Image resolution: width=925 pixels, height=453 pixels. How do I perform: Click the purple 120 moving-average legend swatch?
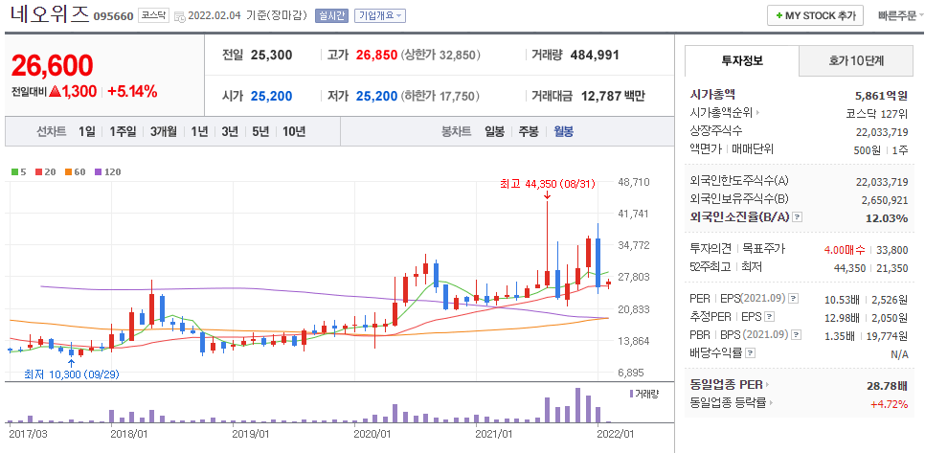tap(98, 172)
